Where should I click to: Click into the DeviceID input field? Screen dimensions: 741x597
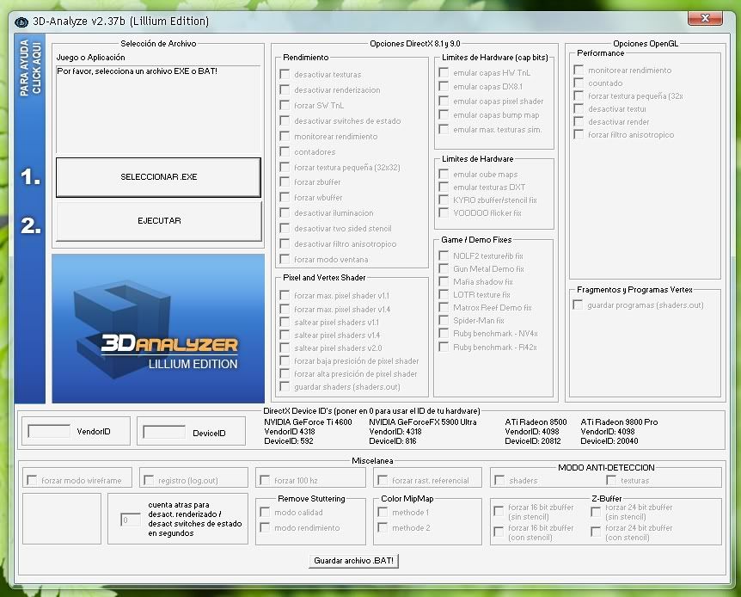pyautogui.click(x=164, y=432)
